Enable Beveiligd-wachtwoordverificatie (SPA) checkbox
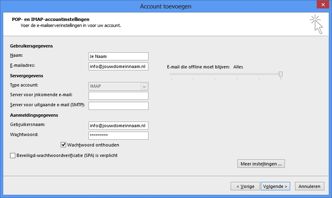The height and width of the screenshot is (198, 332). click(12, 155)
